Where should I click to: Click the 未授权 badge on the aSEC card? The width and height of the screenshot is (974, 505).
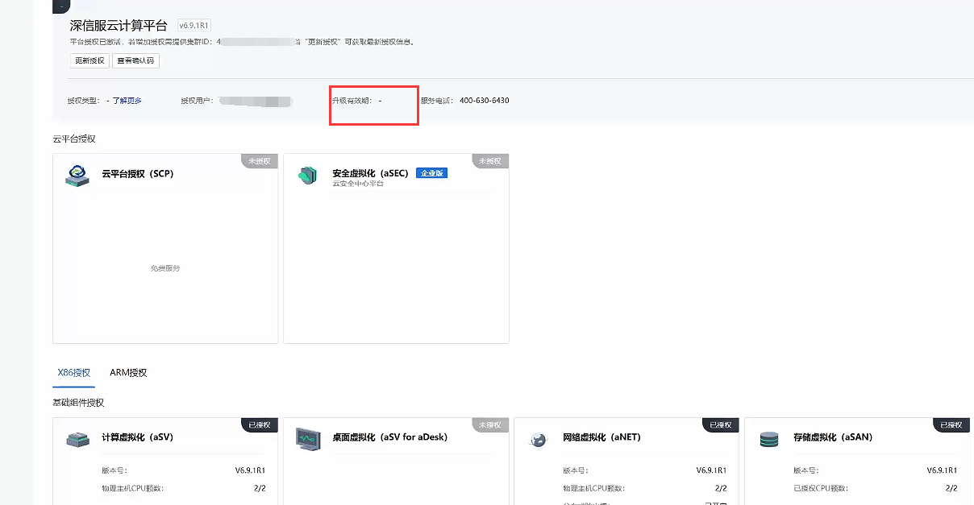click(489, 161)
